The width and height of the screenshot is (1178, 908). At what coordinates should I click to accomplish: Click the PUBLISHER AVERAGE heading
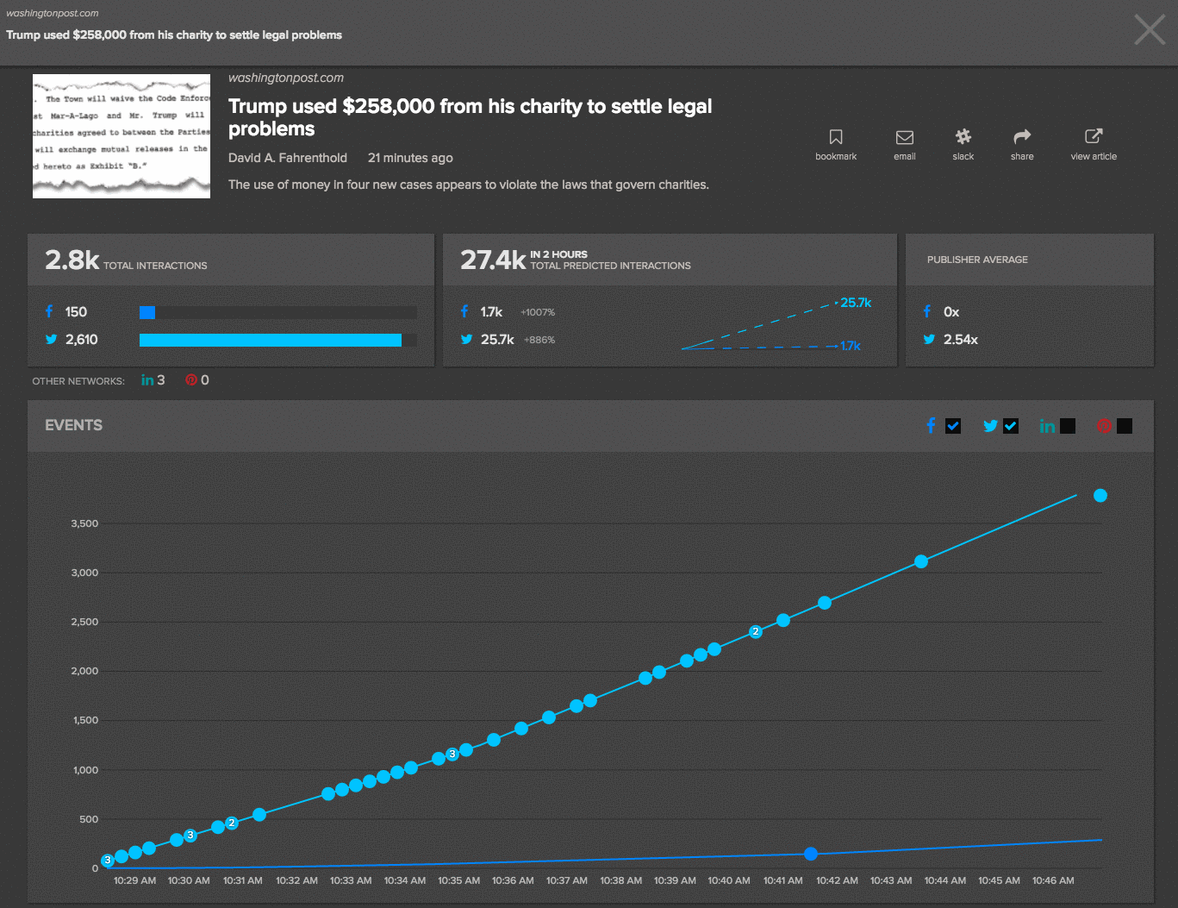[977, 260]
